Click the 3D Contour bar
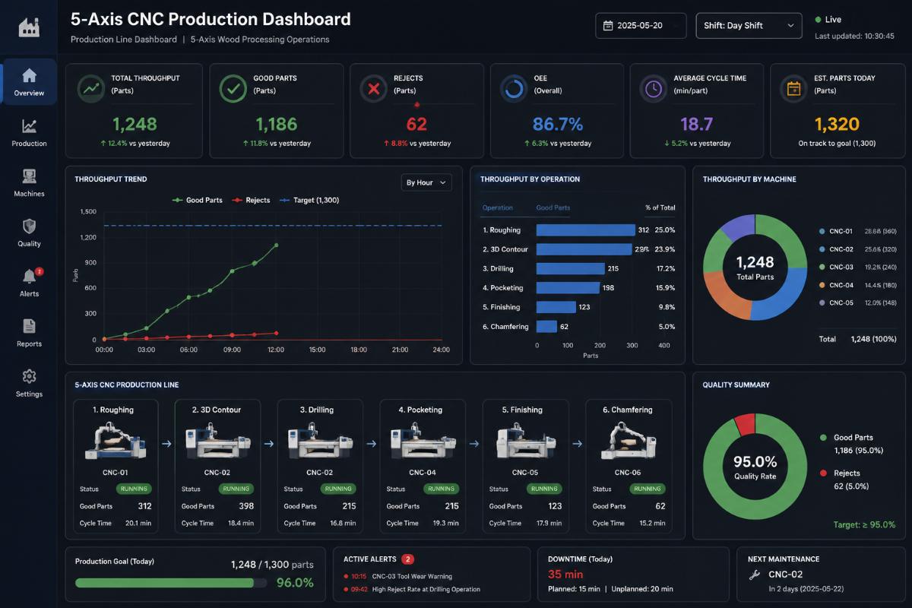The image size is (912, 608). pyautogui.click(x=584, y=249)
